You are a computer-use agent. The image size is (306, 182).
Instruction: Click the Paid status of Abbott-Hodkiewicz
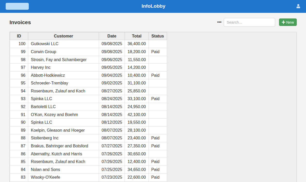[x=155, y=75]
